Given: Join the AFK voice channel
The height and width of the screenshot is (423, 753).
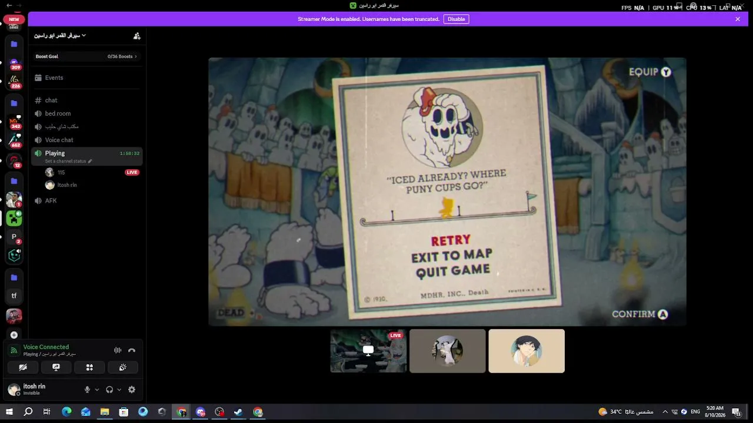Looking at the screenshot, I should [86, 201].
